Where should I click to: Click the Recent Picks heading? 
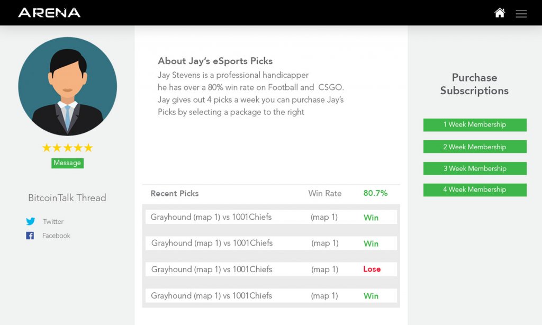pyautogui.click(x=175, y=193)
